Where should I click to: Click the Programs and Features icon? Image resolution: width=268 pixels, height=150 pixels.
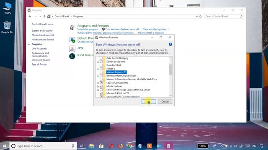pyautogui.click(x=72, y=27)
